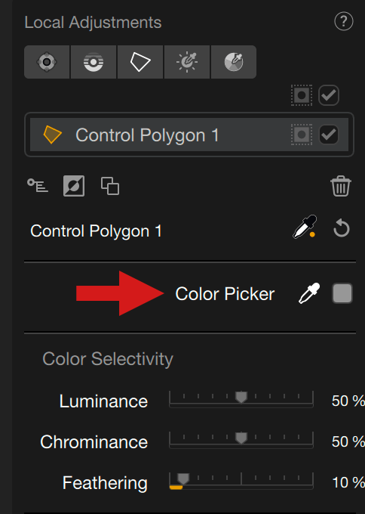Click the Luminance slider track

[x=241, y=399]
